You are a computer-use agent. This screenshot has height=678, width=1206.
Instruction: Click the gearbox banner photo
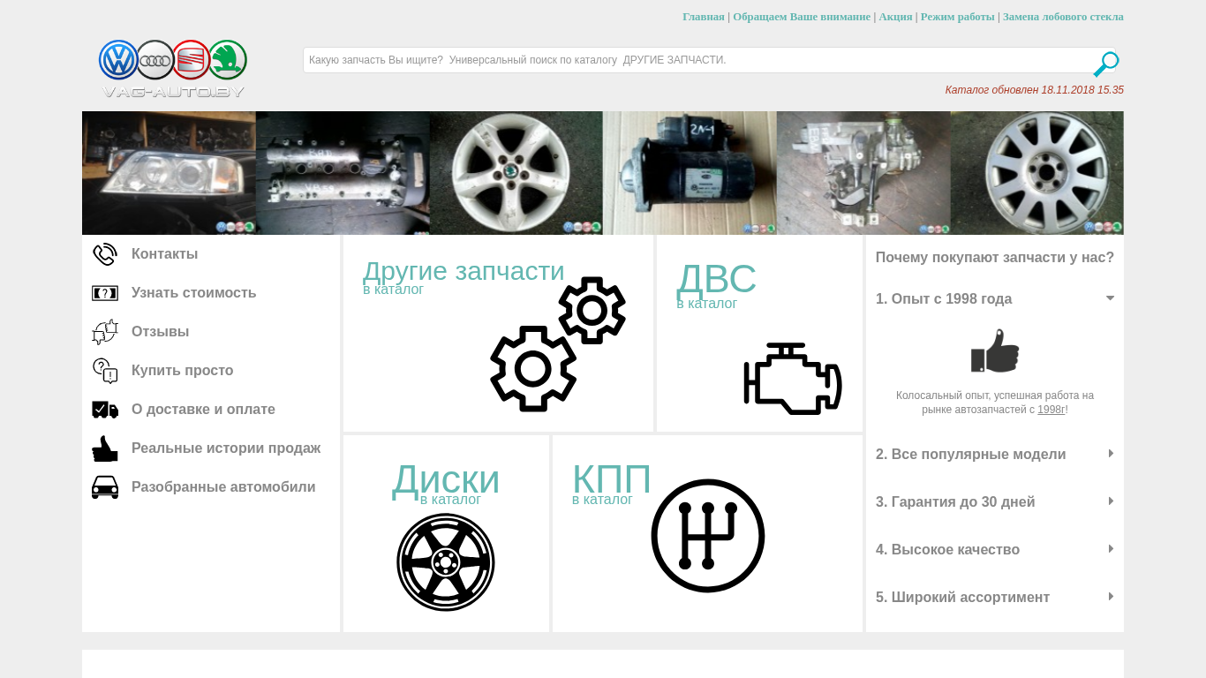(x=863, y=173)
